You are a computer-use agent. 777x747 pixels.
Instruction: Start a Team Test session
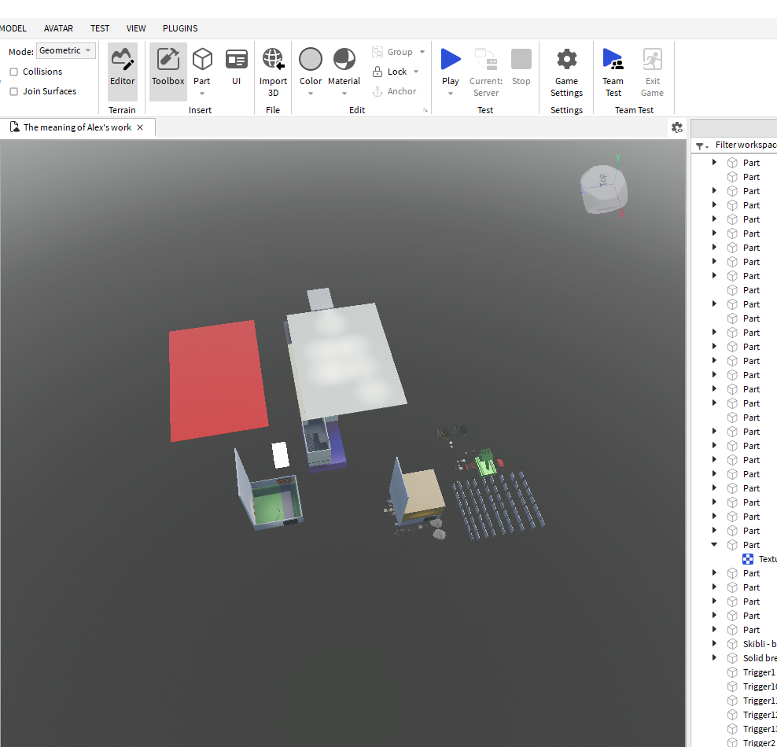tap(613, 72)
